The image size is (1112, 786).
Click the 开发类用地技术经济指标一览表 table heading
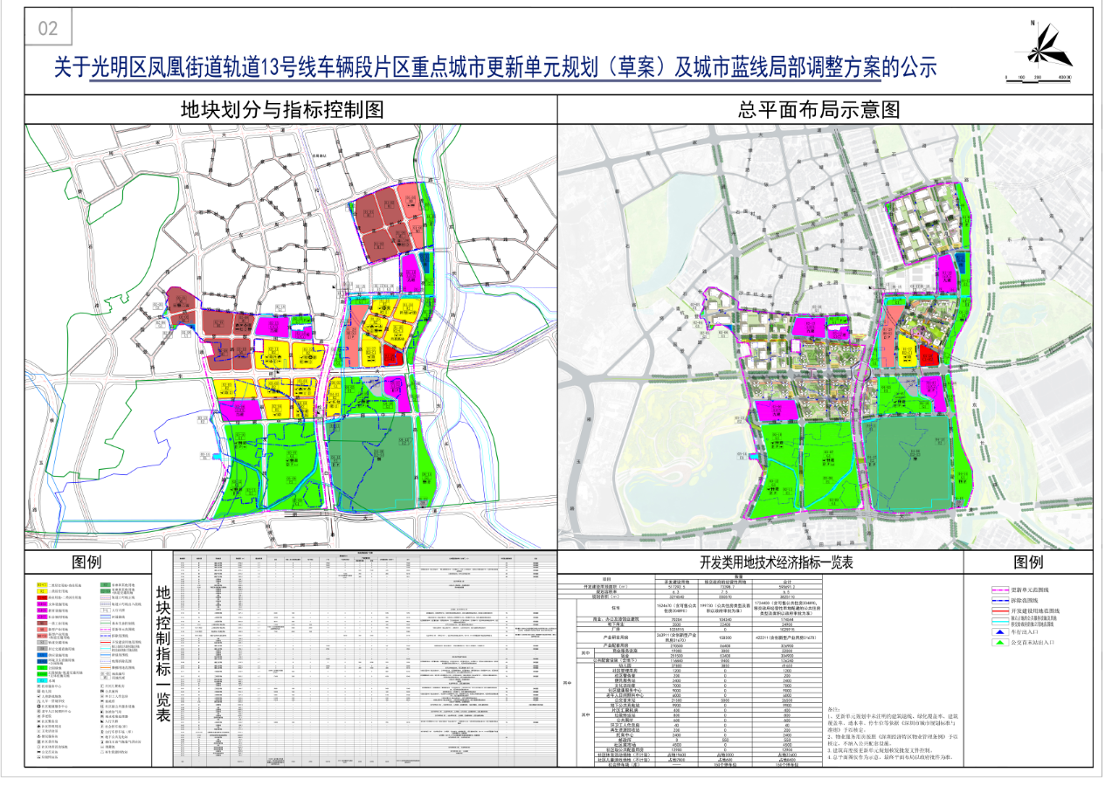click(758, 562)
